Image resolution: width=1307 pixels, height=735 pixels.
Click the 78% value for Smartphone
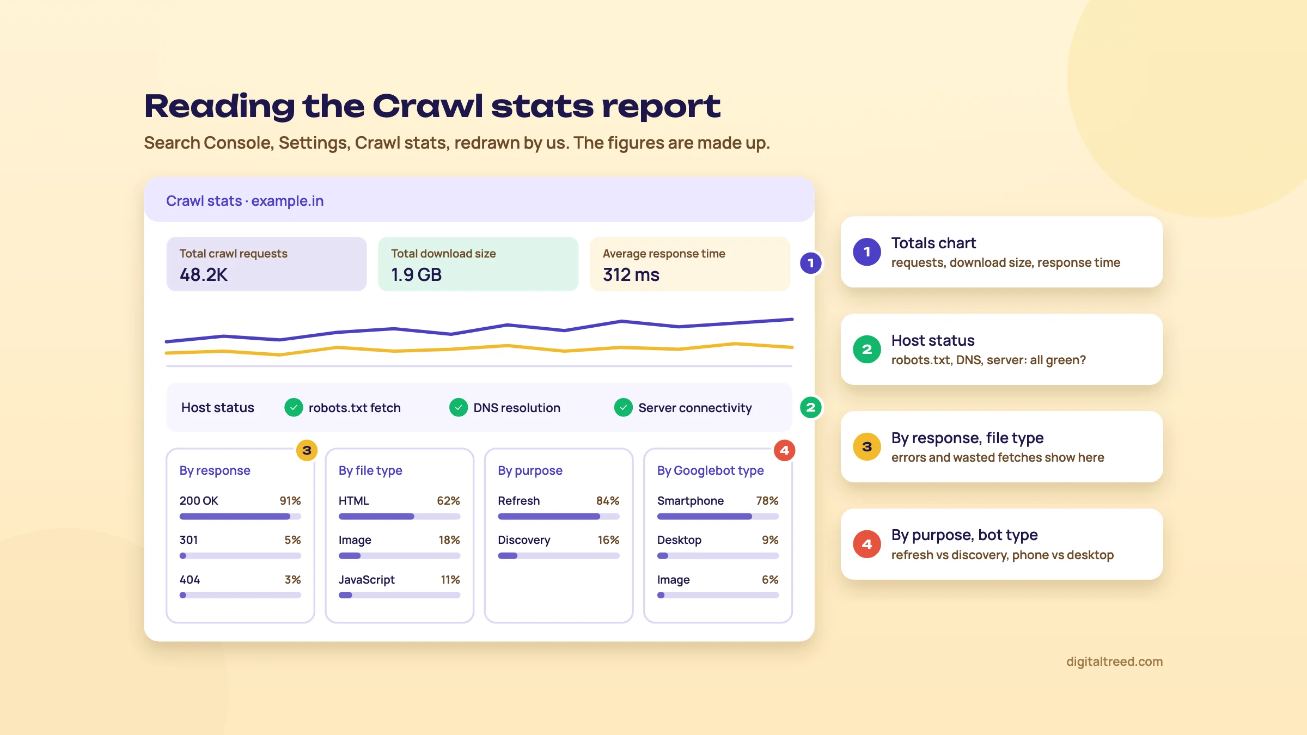pyautogui.click(x=767, y=500)
